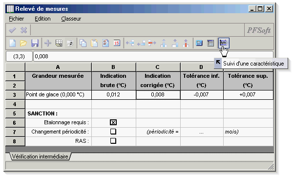293x180 pixels.
Task: Click the 'Etalonnage requis :' label cell
Action: [x=58, y=123]
